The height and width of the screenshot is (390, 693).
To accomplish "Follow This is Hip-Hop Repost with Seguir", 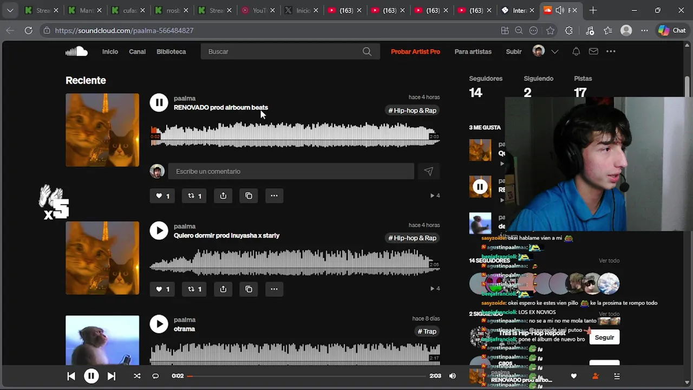I will 604,337.
